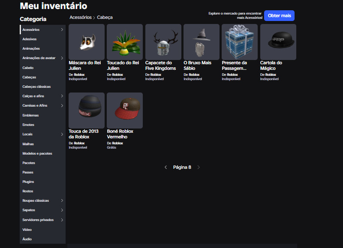Open Boné Roblox Vermelho title link
343x248 pixels.
pyautogui.click(x=120, y=134)
